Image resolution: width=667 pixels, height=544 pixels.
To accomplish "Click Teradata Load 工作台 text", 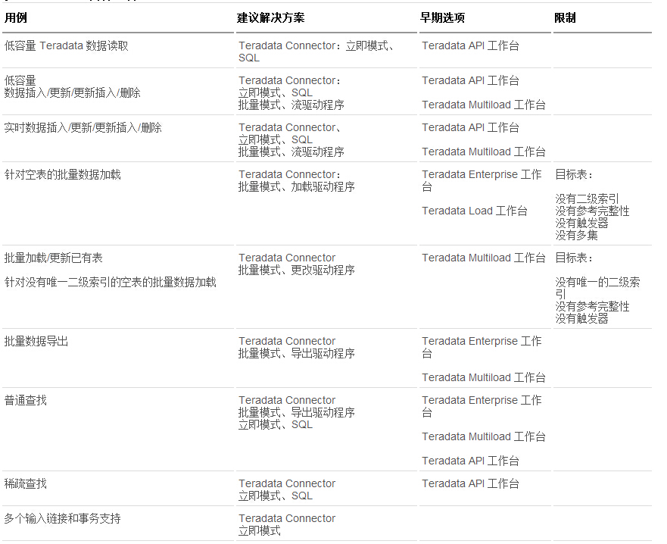I will pos(475,211).
